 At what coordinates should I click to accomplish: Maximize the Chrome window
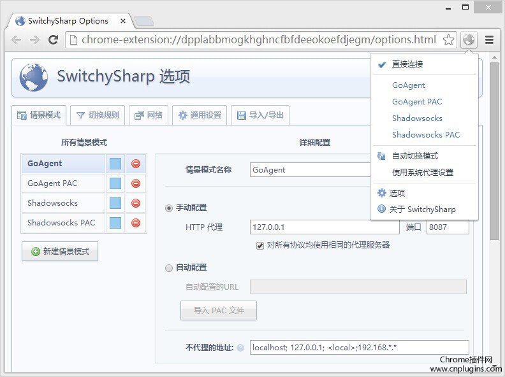[x=465, y=7]
